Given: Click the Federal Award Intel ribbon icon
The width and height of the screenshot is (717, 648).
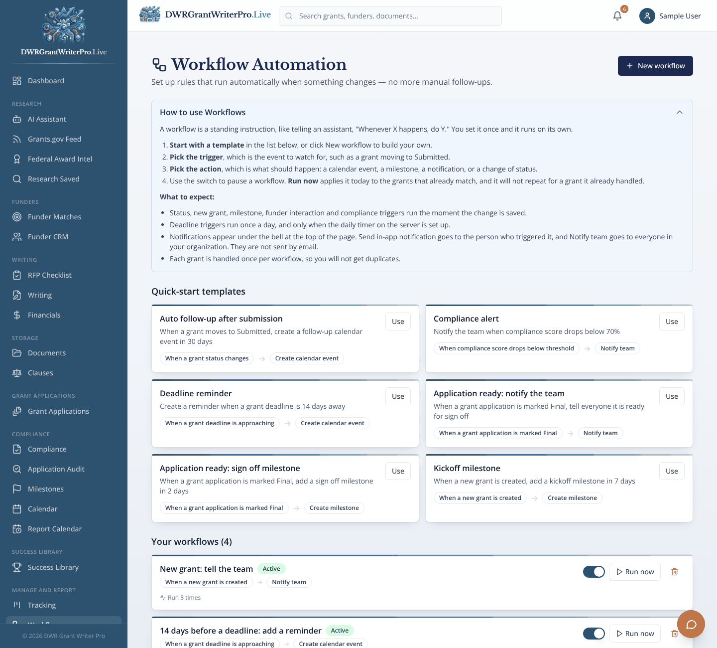Looking at the screenshot, I should (17, 159).
